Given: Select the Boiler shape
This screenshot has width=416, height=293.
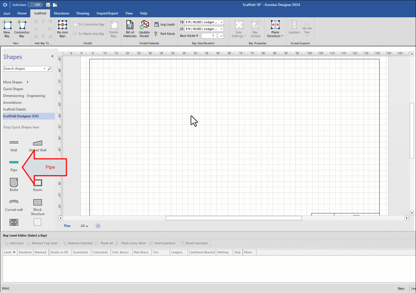Looking at the screenshot, I should [14, 183].
